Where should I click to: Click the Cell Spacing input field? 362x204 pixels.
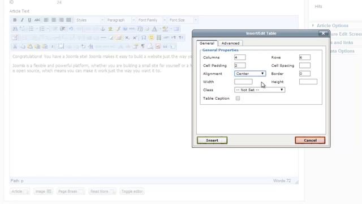[305, 66]
